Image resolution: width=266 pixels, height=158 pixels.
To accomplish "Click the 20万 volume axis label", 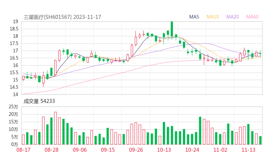I will tap(13, 114).
